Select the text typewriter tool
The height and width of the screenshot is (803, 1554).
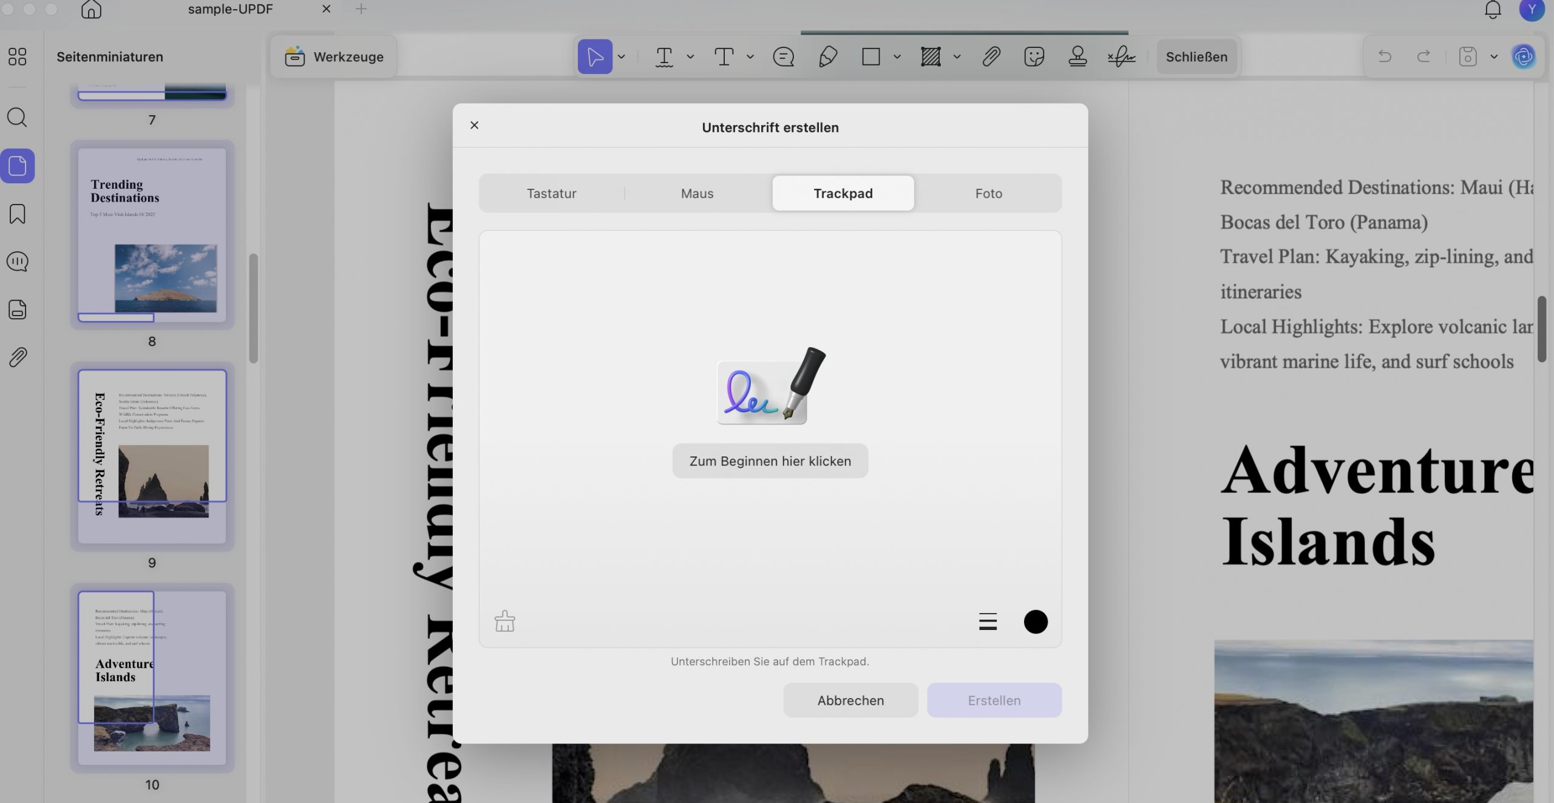tap(724, 56)
